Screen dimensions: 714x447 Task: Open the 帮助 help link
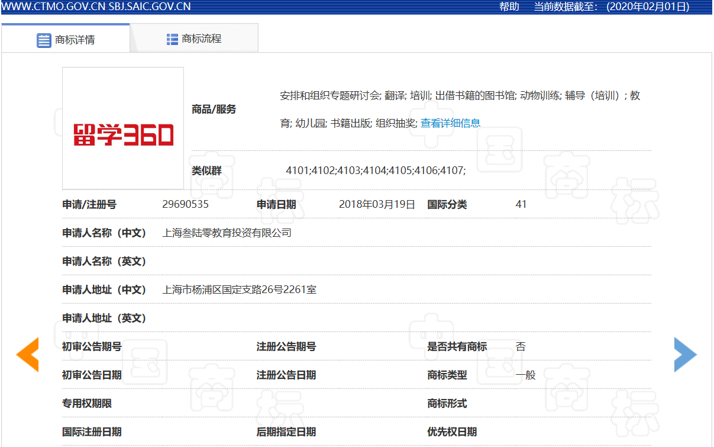pyautogui.click(x=509, y=7)
